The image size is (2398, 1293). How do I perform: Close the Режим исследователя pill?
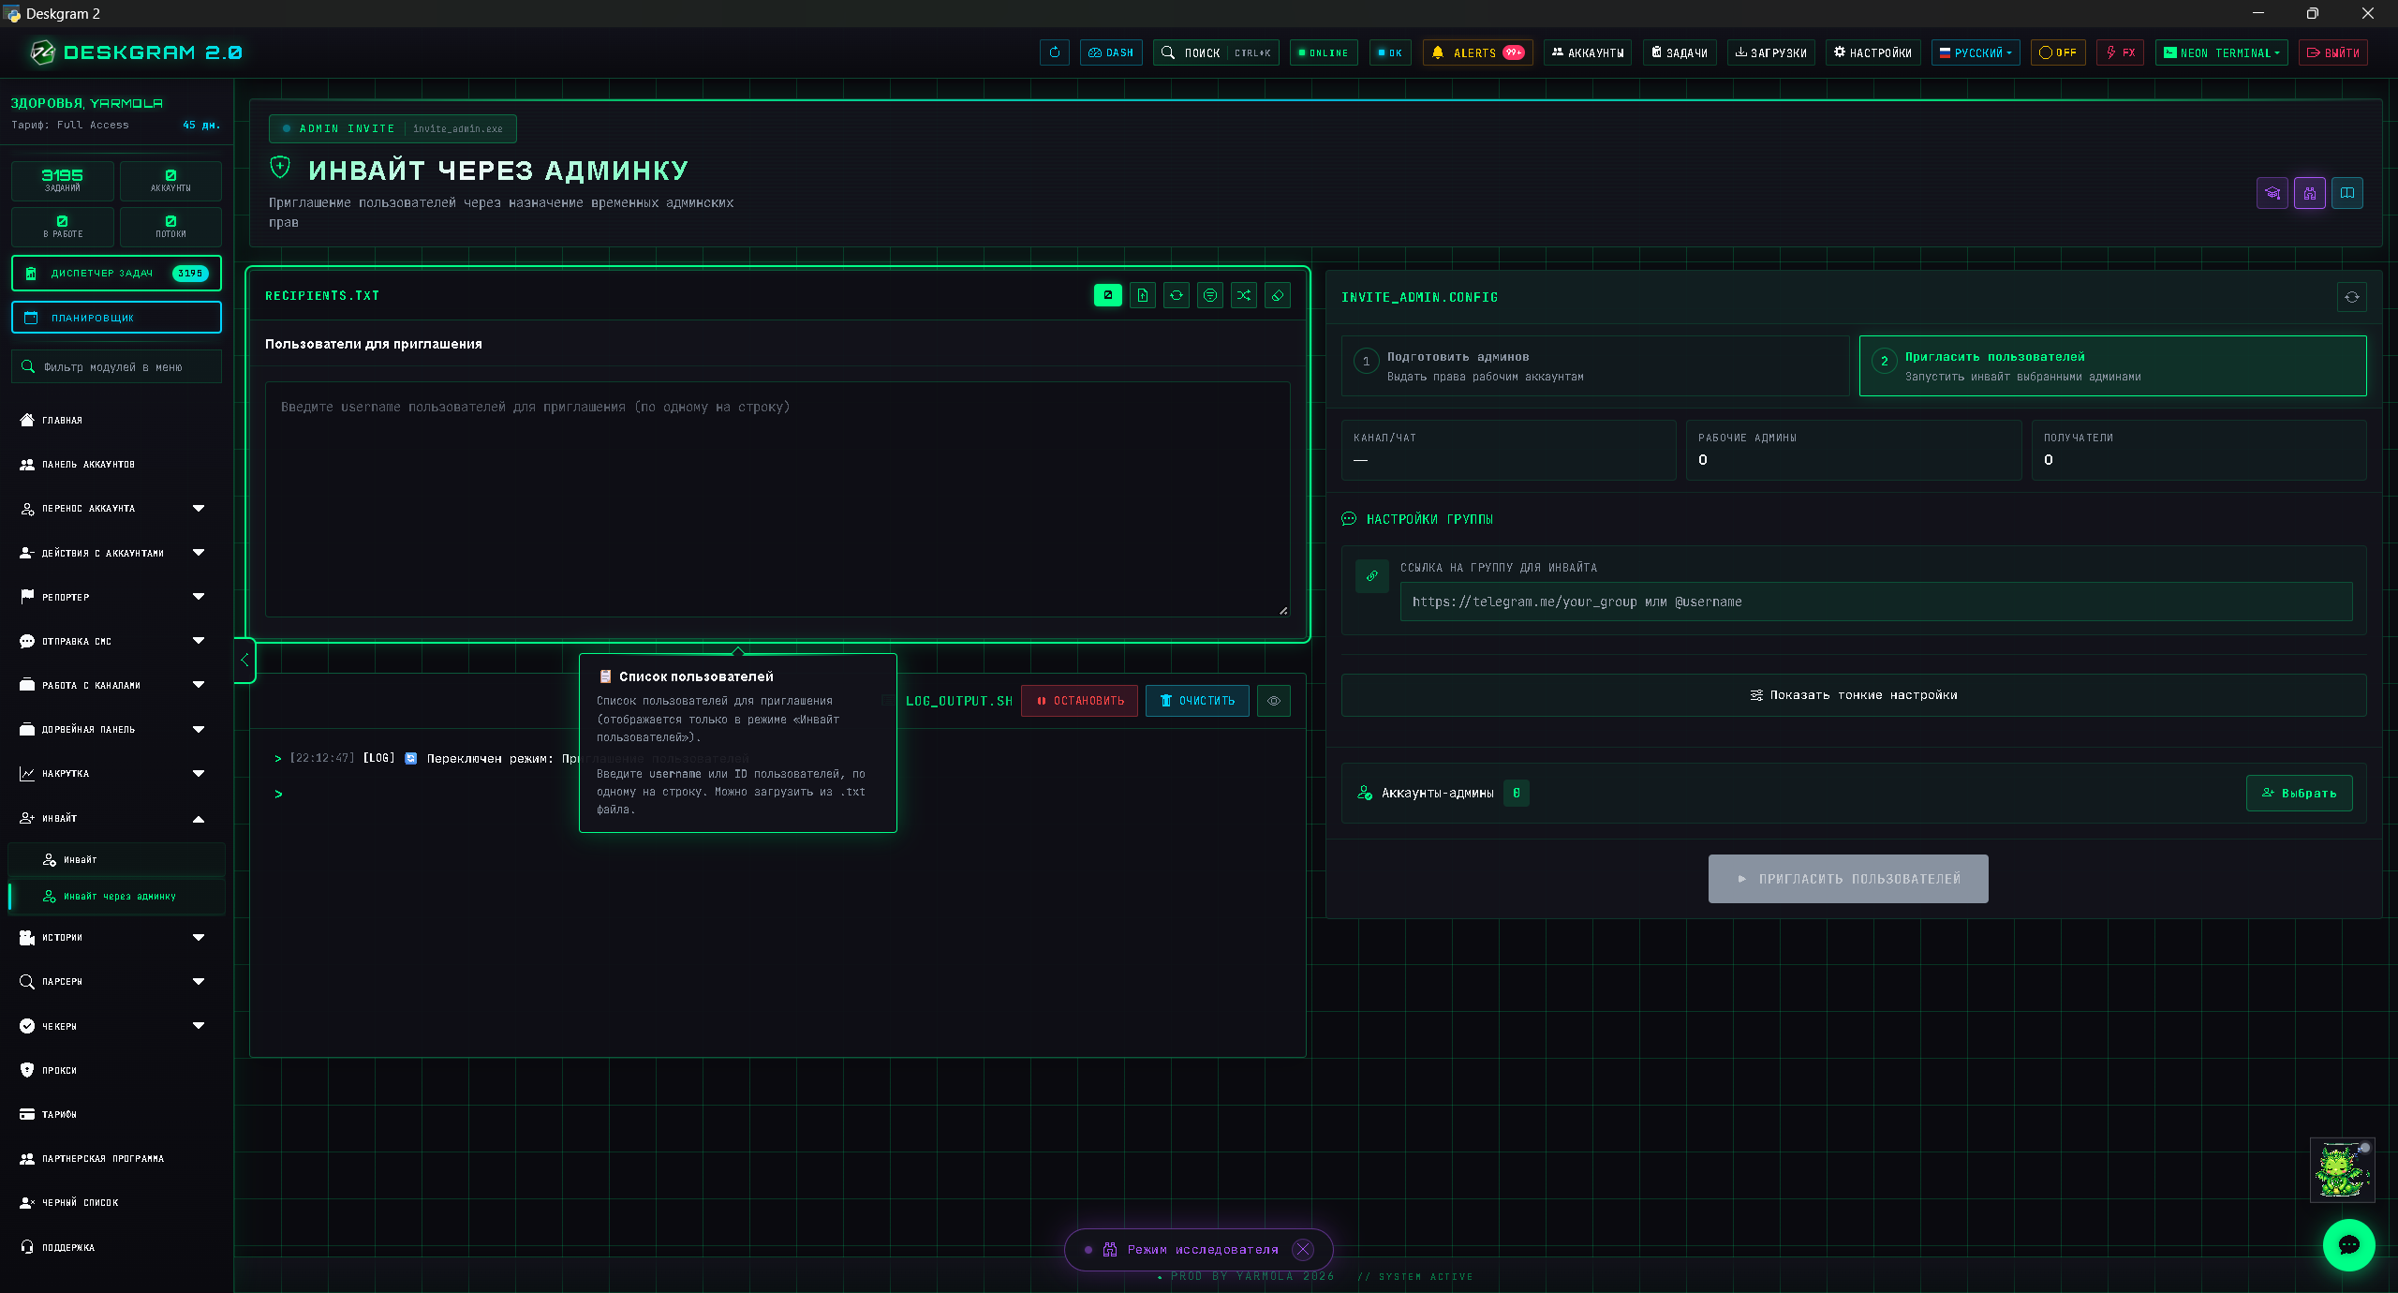(1302, 1249)
